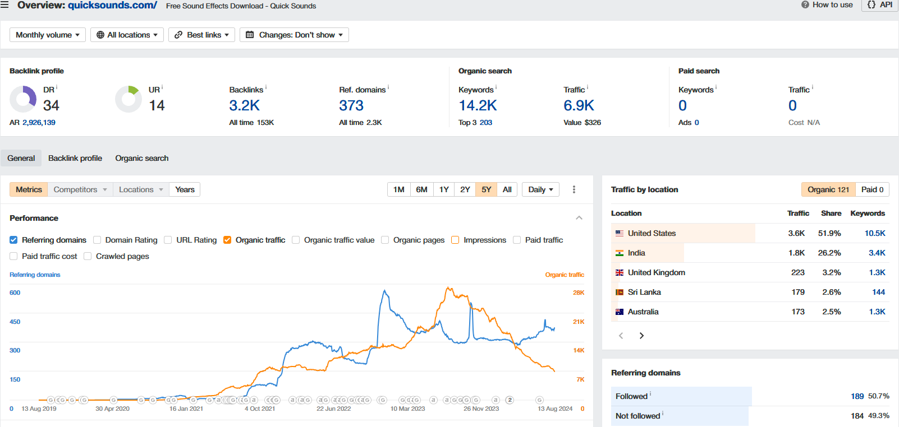Open the hamburger menu icon
Screen dimensions: 899x427
tap(4, 5)
